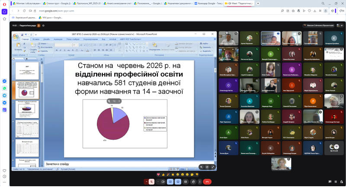This screenshot has width=346, height=194.
Task: Open WhatsApp in Opera sidebar
Action: tap(4, 88)
